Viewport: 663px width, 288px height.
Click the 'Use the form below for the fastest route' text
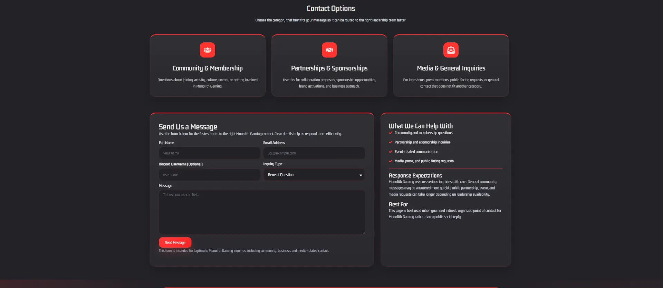(250, 134)
